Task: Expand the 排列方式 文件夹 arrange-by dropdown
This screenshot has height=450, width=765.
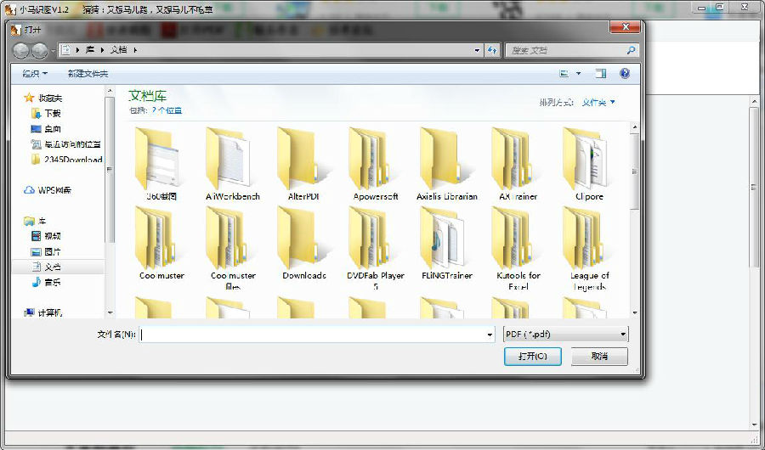Action: click(x=598, y=103)
